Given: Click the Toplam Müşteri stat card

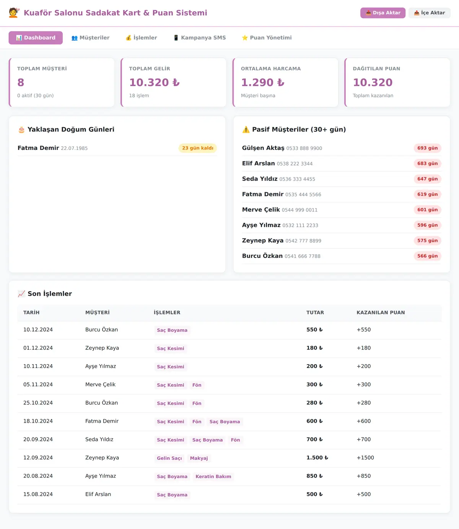Looking at the screenshot, I should click(x=62, y=83).
